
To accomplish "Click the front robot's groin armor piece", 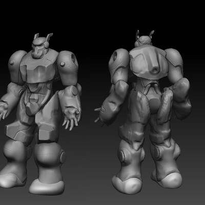I will [x=32, y=108].
